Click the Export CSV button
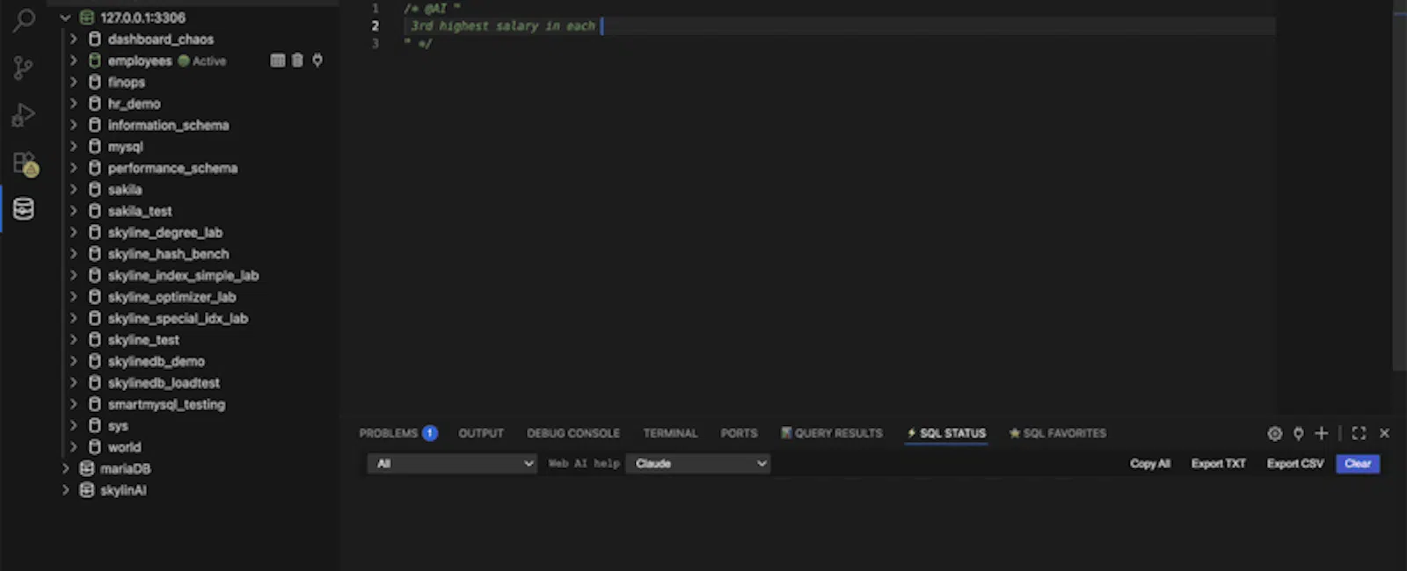Image resolution: width=1407 pixels, height=571 pixels. pyautogui.click(x=1294, y=464)
